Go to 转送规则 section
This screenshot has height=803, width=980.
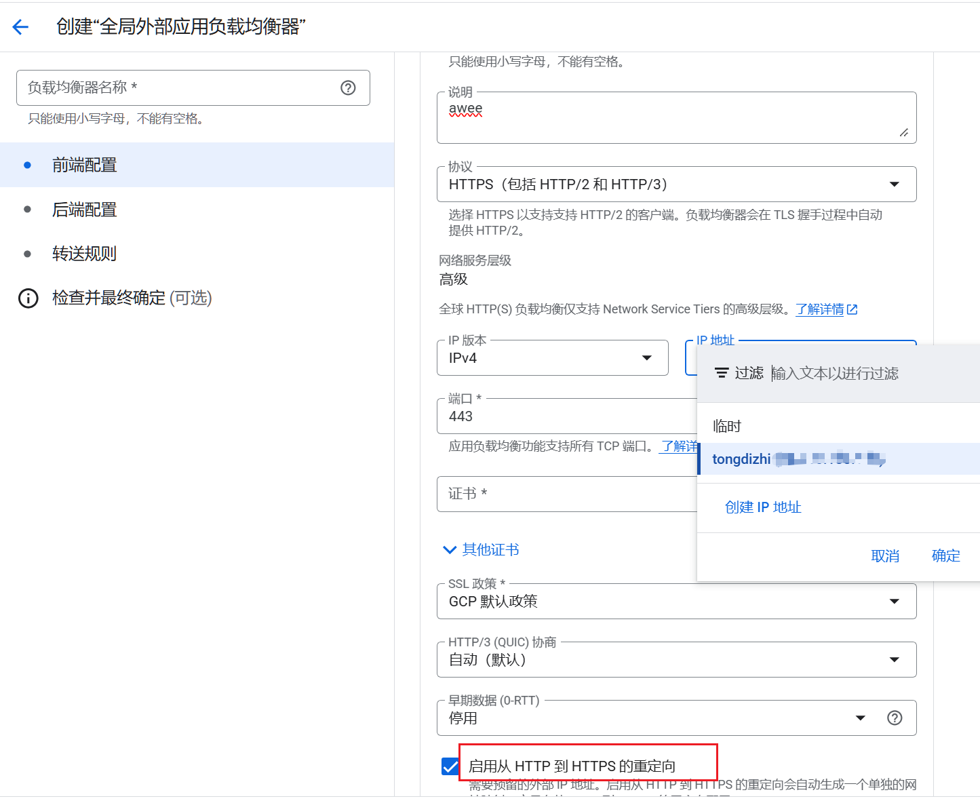(x=85, y=254)
